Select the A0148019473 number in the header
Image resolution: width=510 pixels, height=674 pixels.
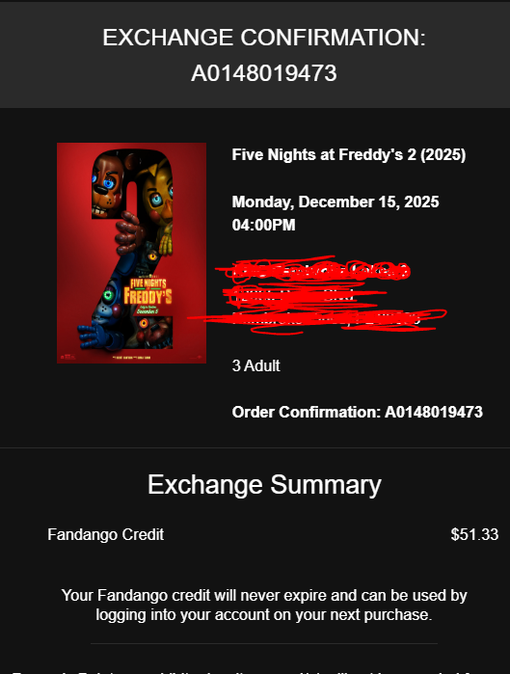coord(264,72)
